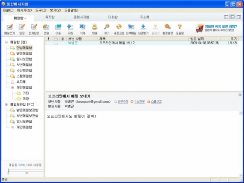Sort by 보낸 사람 column header

click(82, 39)
